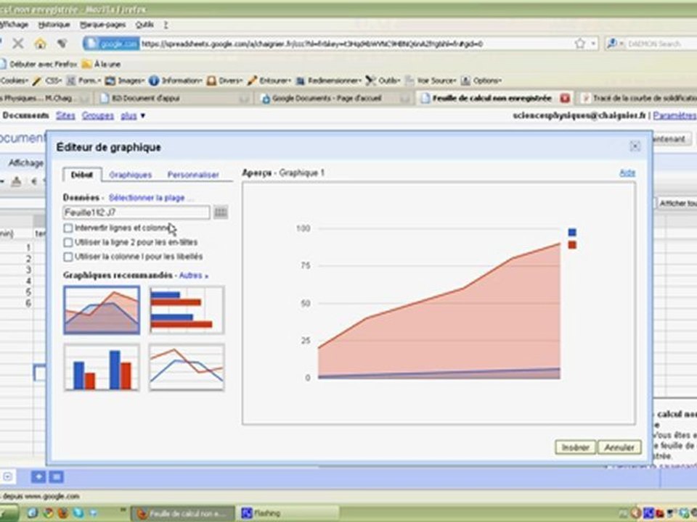Image resolution: width=697 pixels, height=522 pixels.
Task: Open the Marque-pages menu
Action: coord(102,25)
